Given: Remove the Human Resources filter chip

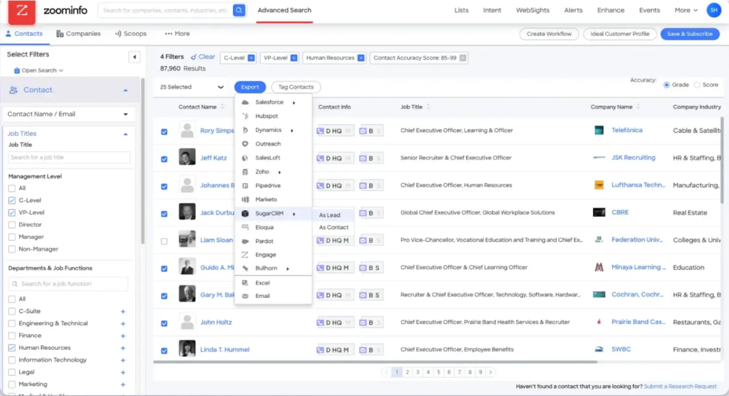Looking at the screenshot, I should click(361, 58).
